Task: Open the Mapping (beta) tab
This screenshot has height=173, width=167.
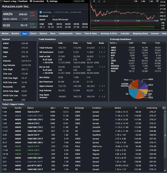Action: [x=140, y=33]
